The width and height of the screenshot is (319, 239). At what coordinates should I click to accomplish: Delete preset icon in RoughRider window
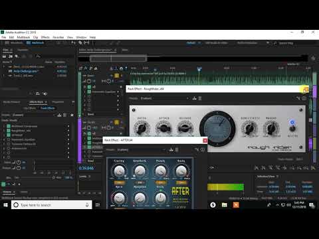200,98
